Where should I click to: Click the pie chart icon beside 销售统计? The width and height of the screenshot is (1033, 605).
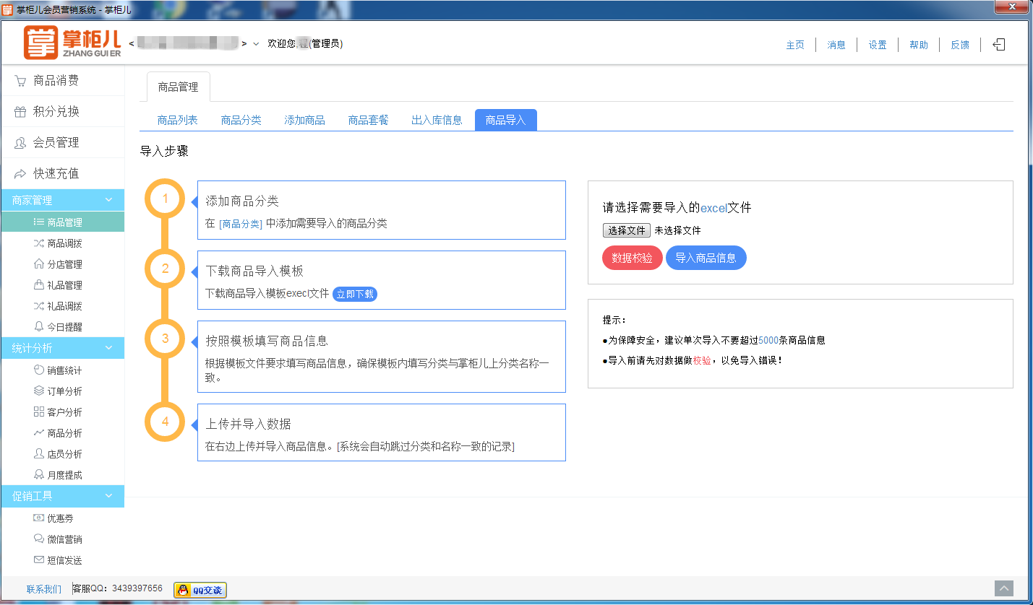39,370
